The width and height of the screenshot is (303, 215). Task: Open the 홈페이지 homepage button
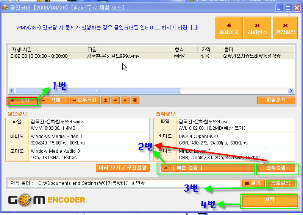point(229,28)
